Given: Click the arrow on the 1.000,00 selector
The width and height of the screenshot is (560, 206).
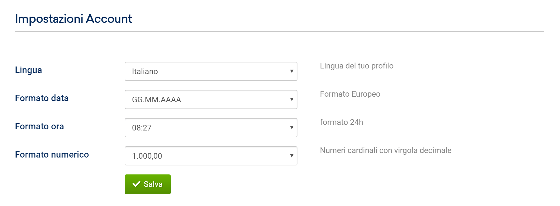Looking at the screenshot, I should [292, 156].
